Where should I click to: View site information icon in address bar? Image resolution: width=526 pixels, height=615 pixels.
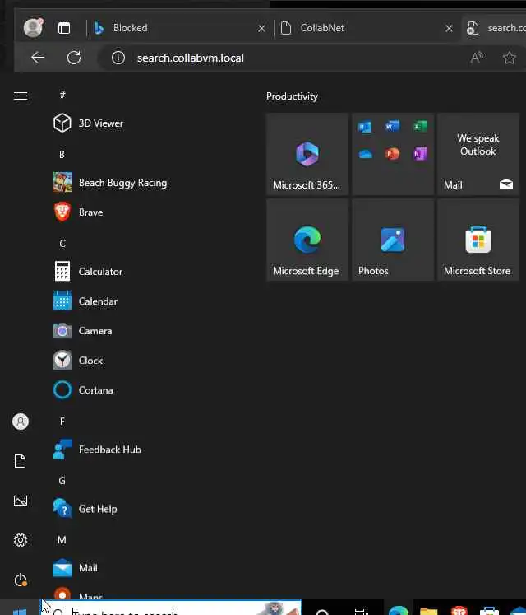click(118, 58)
